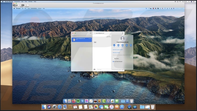
Task: Open the remote Conversations menu
Action: point(34,8)
